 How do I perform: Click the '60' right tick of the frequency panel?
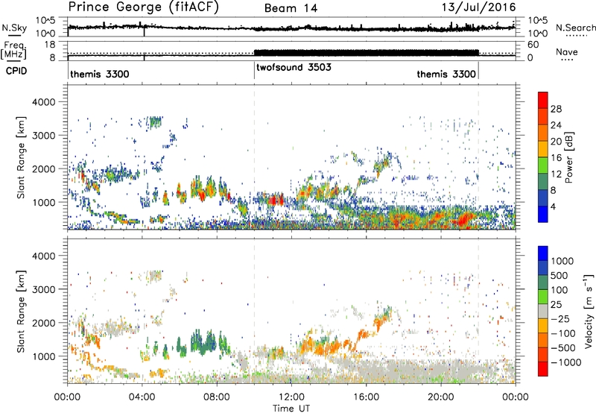(x=533, y=45)
